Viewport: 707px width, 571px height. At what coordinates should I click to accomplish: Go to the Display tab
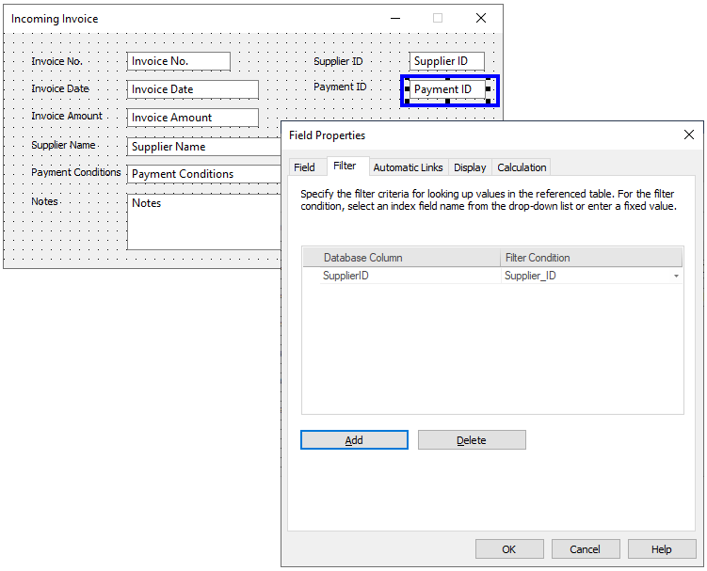(x=470, y=167)
